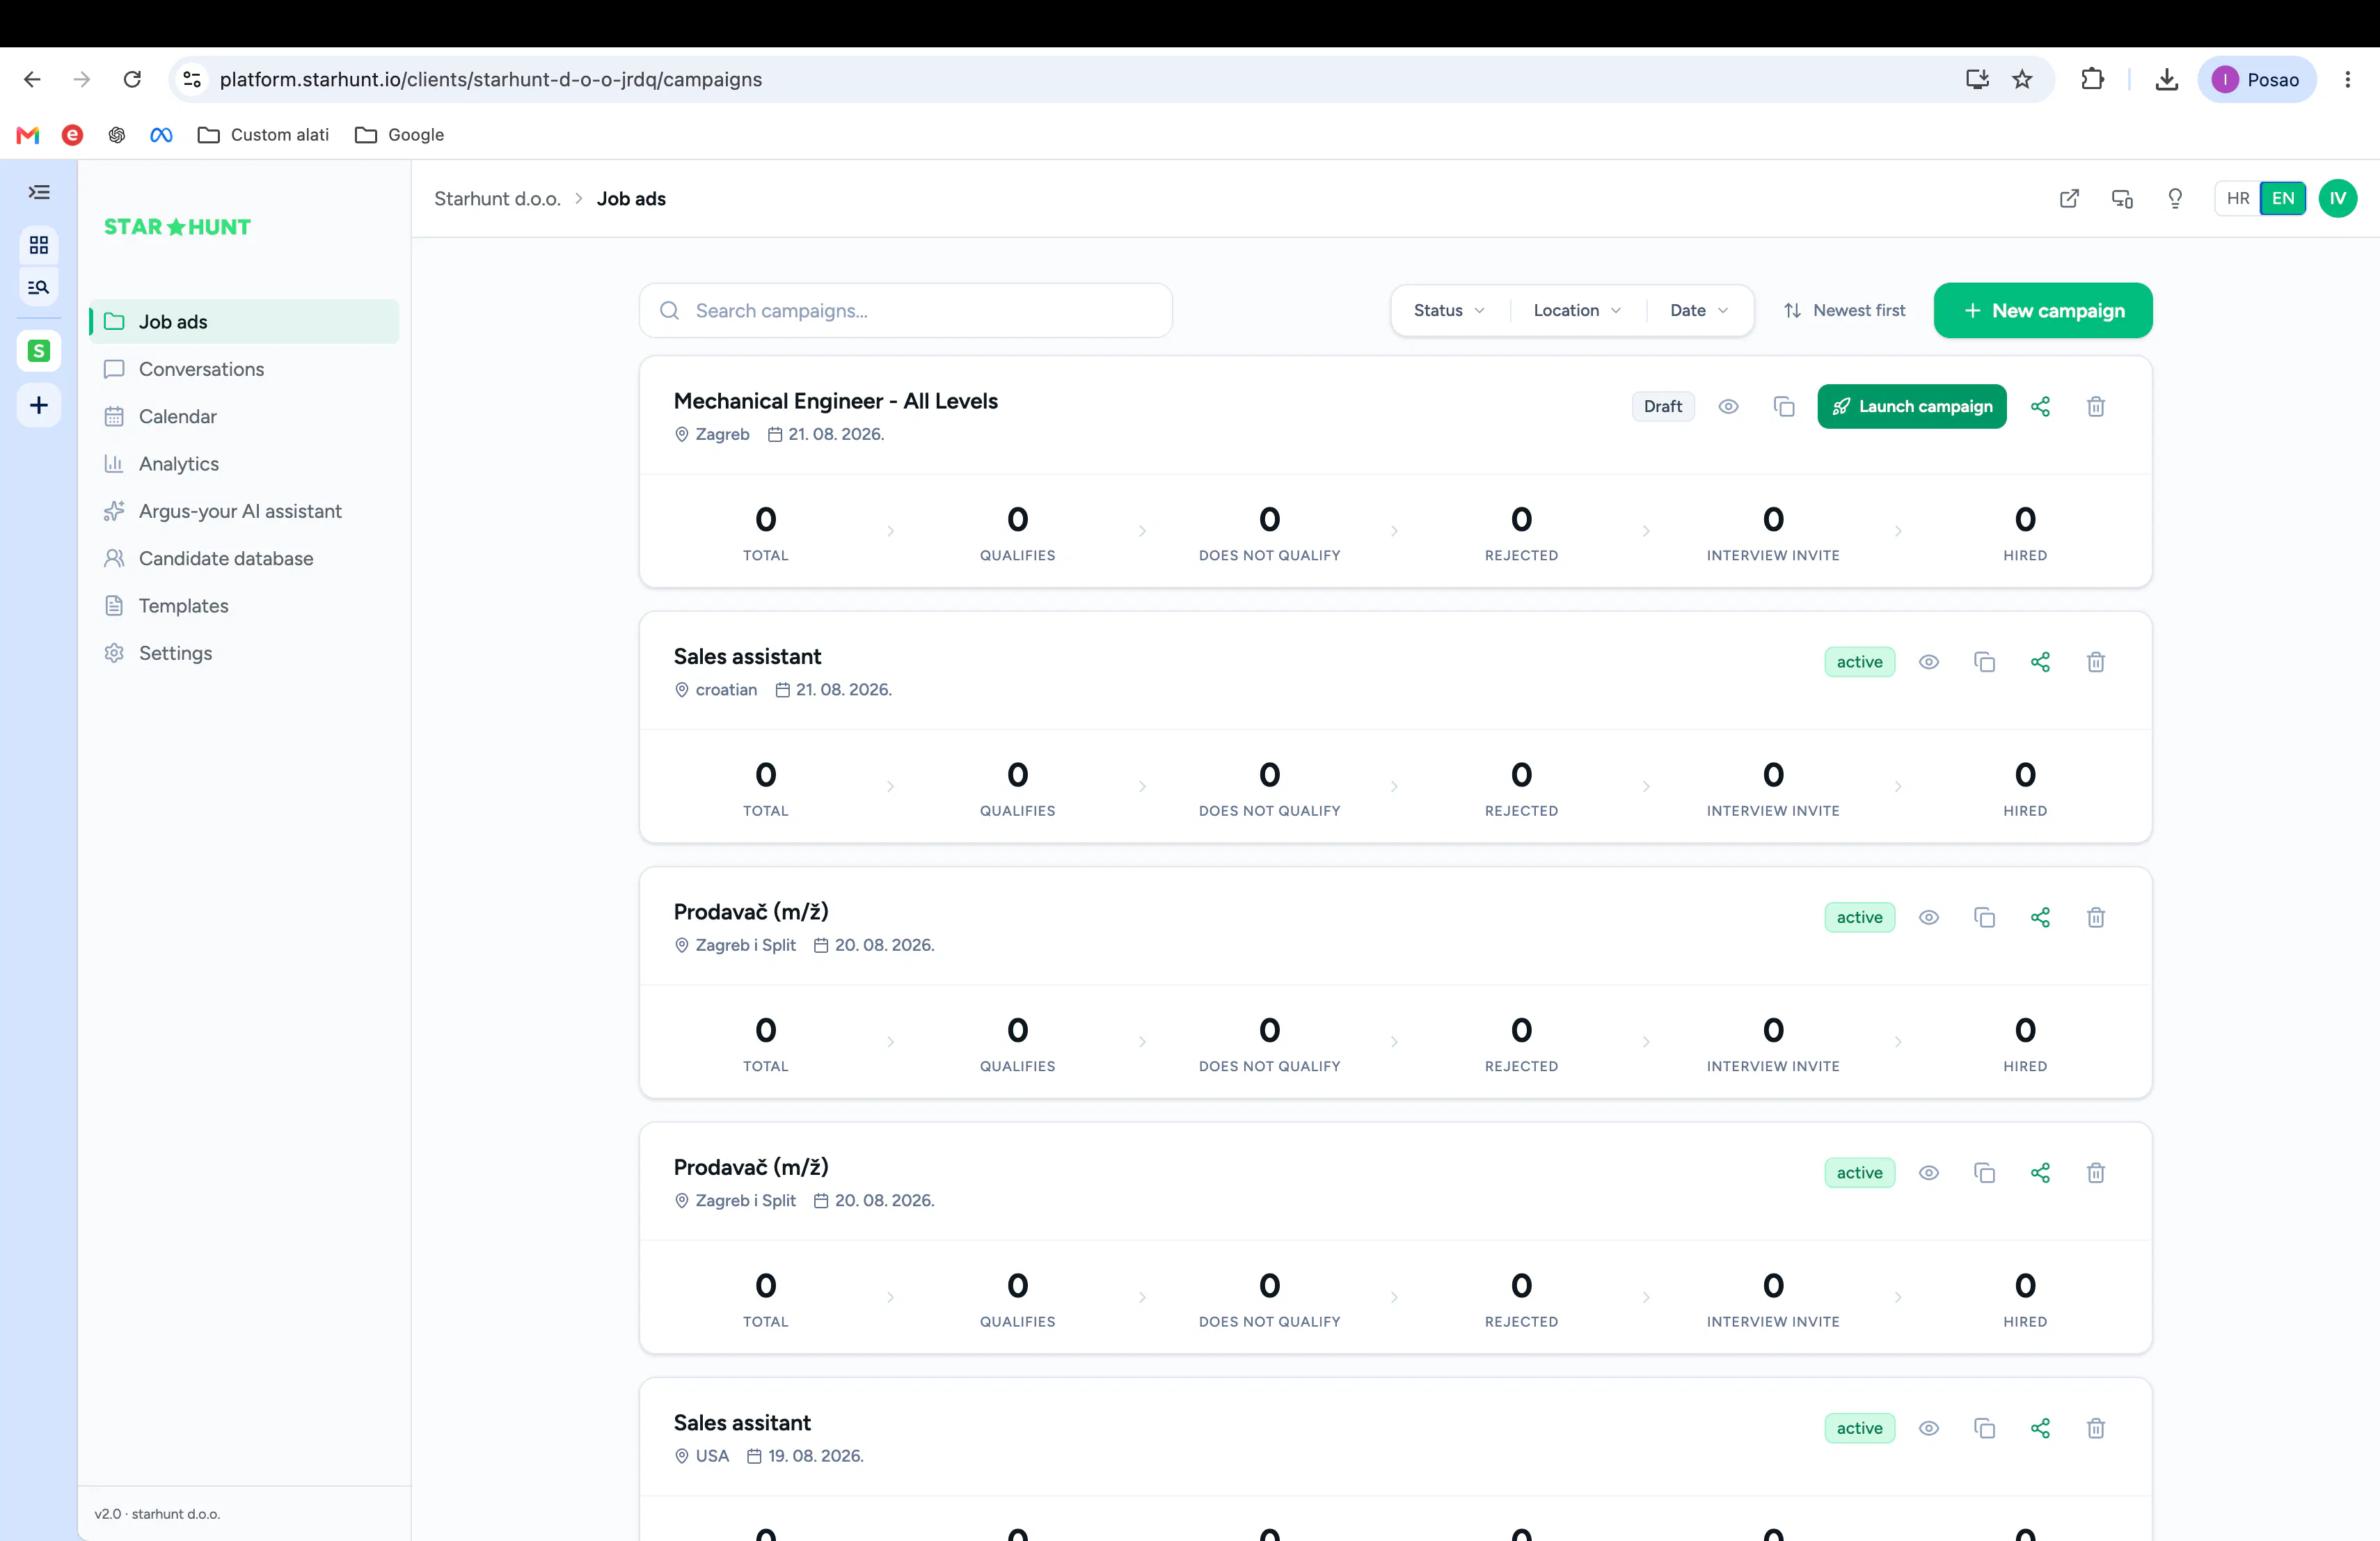
Task: Share the Sales assistant campaign in croatian
Action: [2040, 662]
